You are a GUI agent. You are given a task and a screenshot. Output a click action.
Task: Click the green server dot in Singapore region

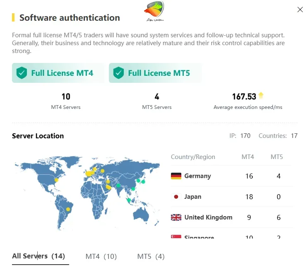coord(129,200)
